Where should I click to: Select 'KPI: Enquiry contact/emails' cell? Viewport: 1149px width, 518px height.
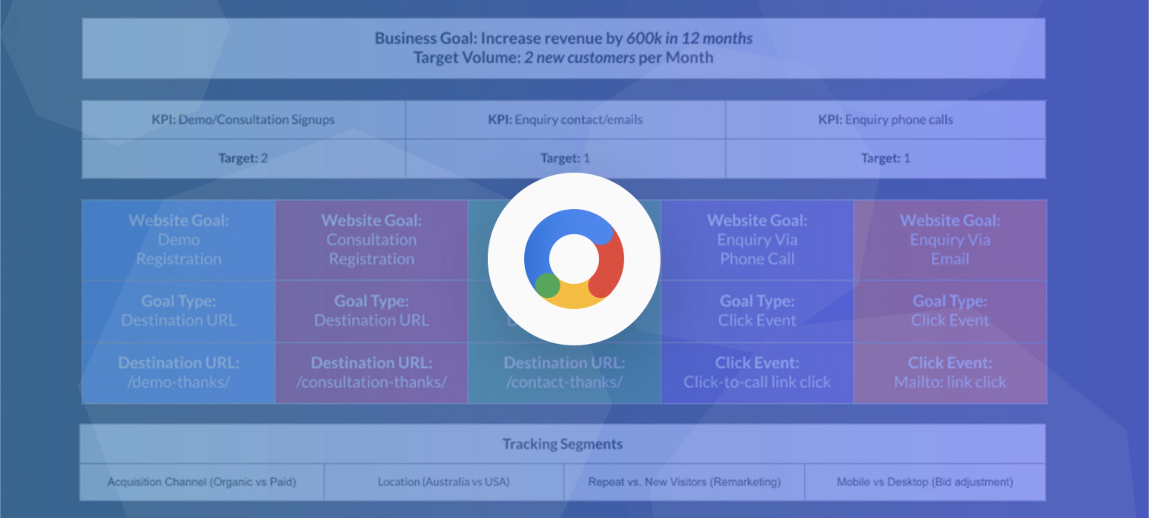(x=565, y=120)
